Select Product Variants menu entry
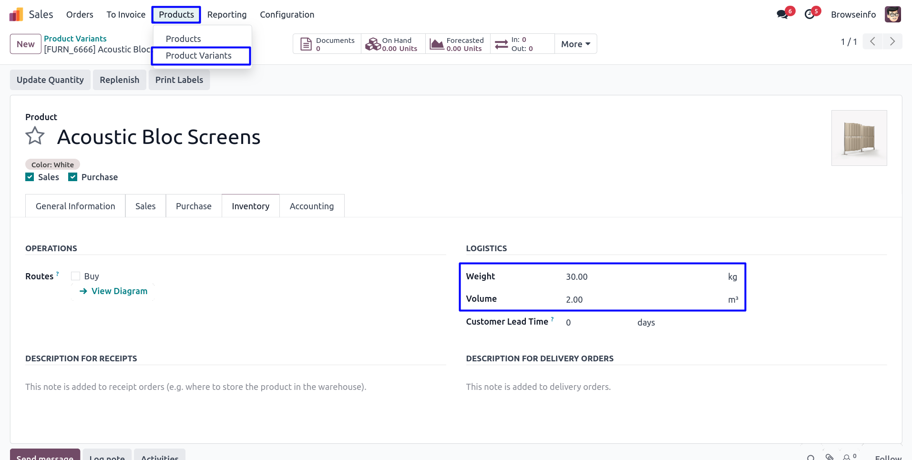The width and height of the screenshot is (912, 460). pos(198,56)
